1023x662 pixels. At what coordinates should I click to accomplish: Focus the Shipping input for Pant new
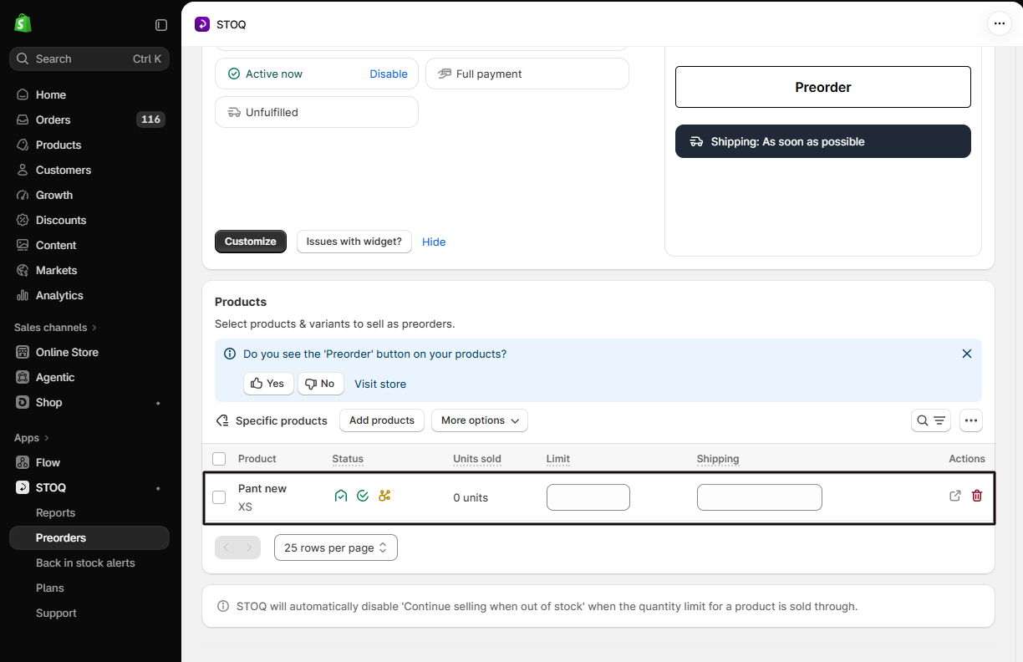[760, 497]
